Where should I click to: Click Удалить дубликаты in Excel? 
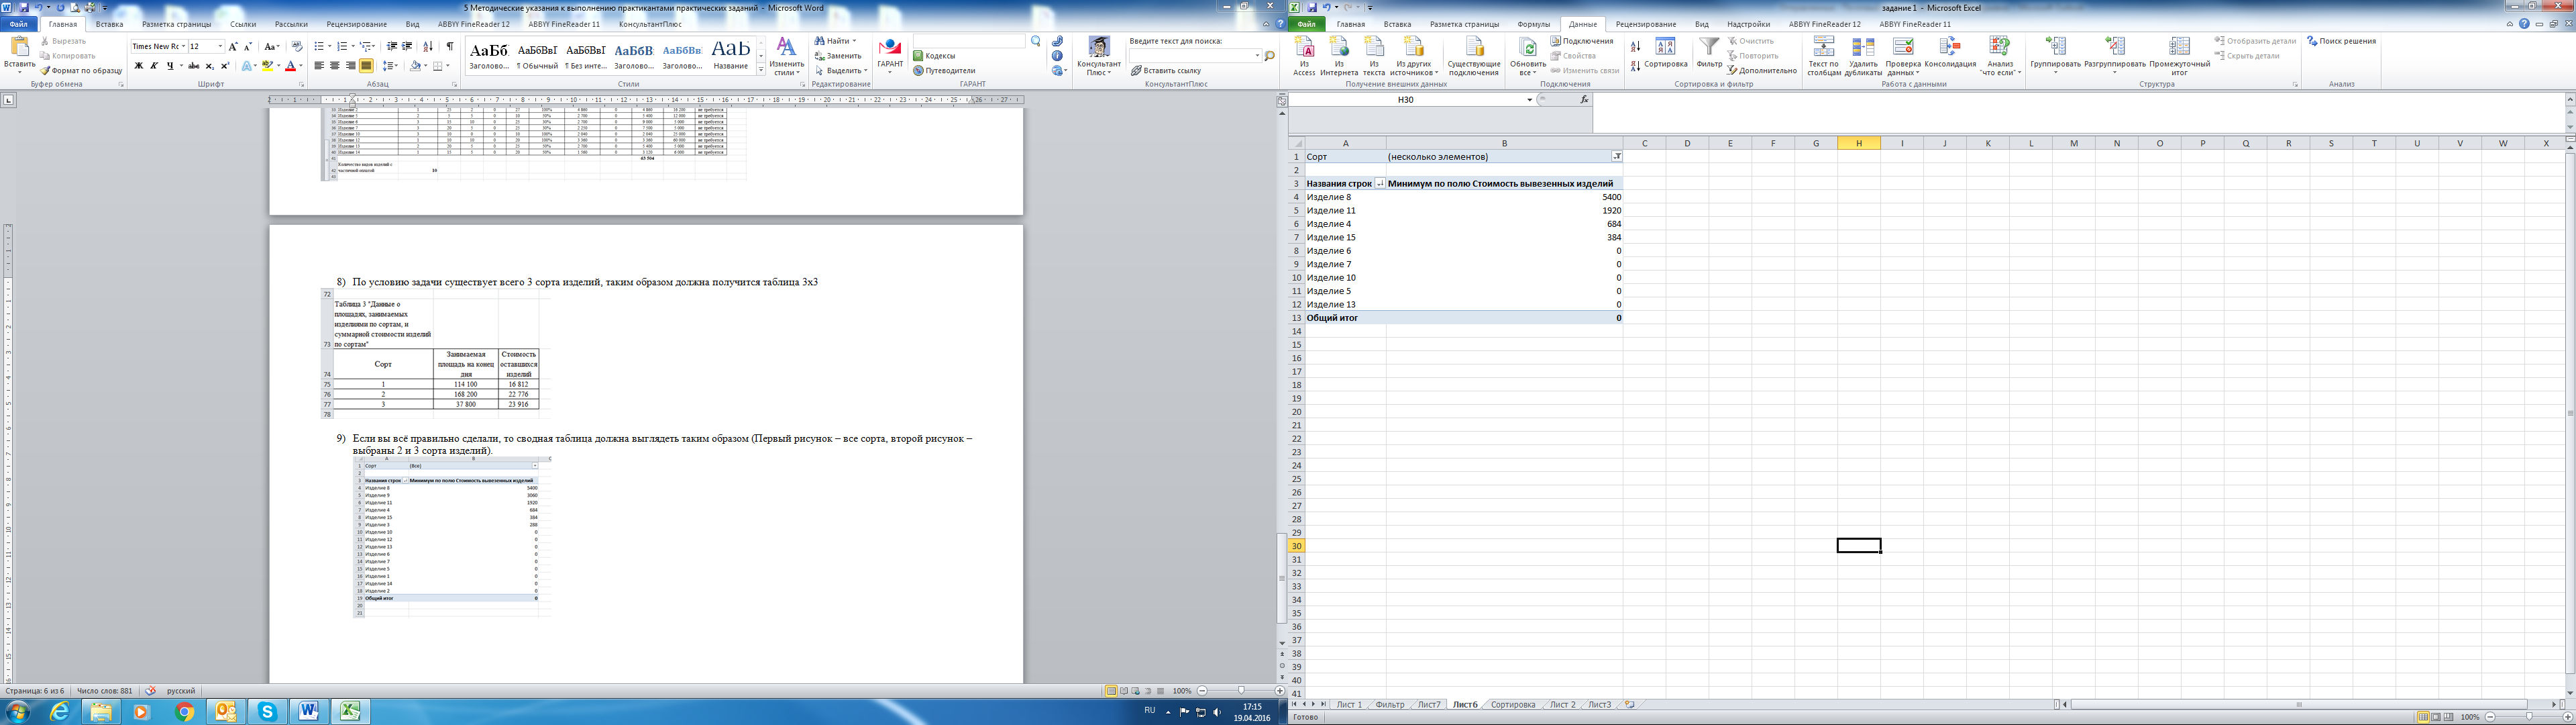click(1864, 57)
